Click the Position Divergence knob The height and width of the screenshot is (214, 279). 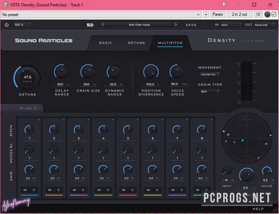point(151,72)
